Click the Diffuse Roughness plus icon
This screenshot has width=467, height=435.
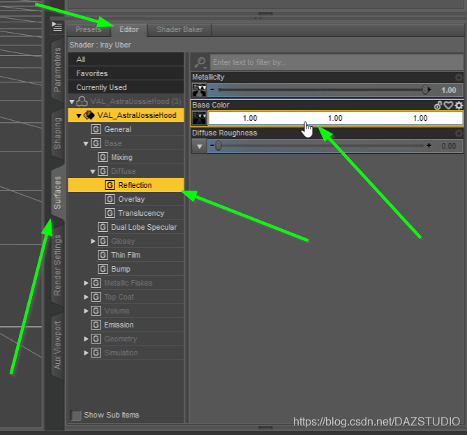429,145
